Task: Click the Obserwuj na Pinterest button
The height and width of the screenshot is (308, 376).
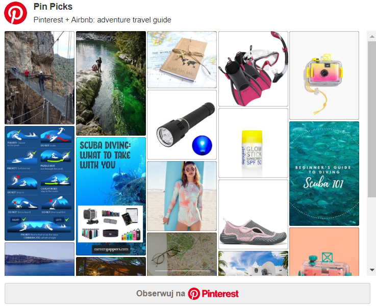Action: pyautogui.click(x=187, y=294)
